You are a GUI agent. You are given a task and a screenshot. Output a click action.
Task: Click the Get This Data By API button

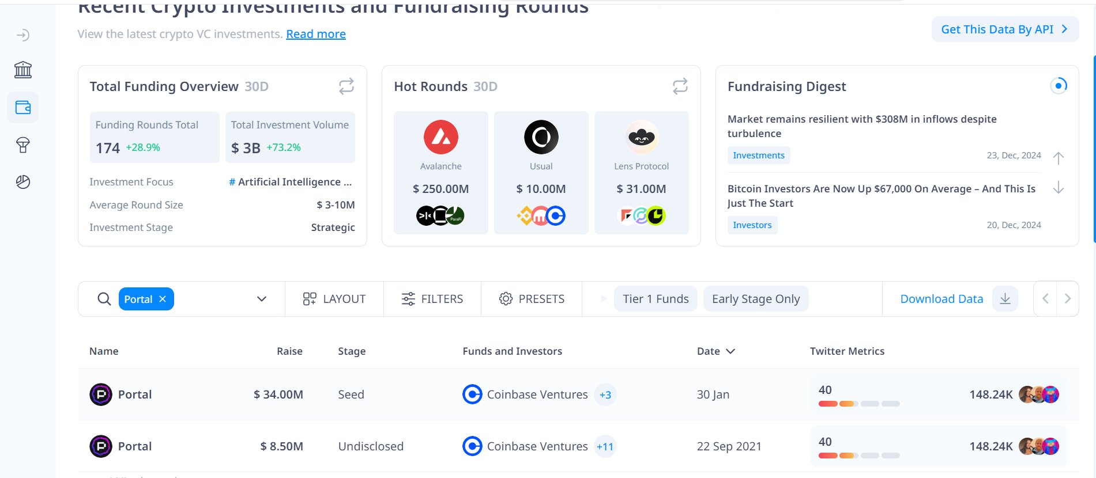(1005, 29)
